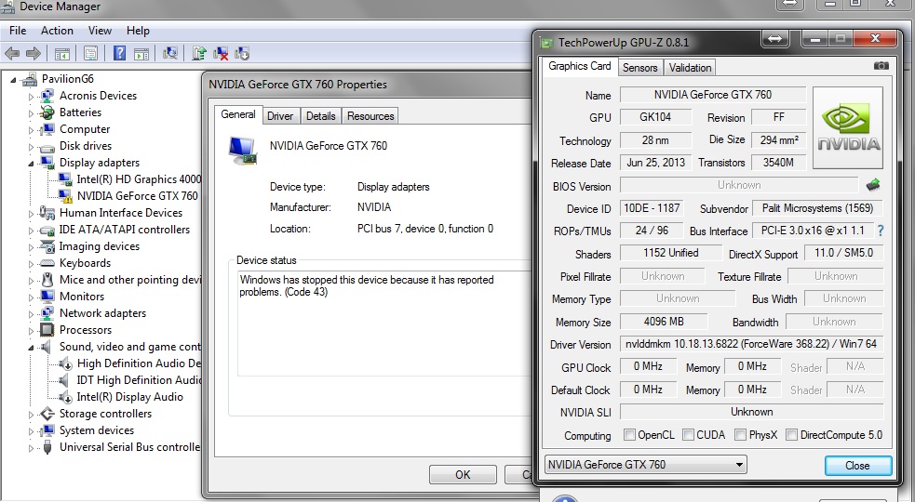
Task: Click the Network adapters icon
Action: tap(47, 313)
